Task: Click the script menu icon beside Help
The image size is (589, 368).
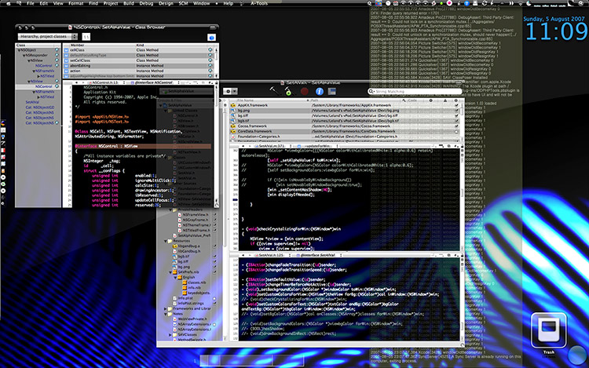Action: pyautogui.click(x=241, y=3)
